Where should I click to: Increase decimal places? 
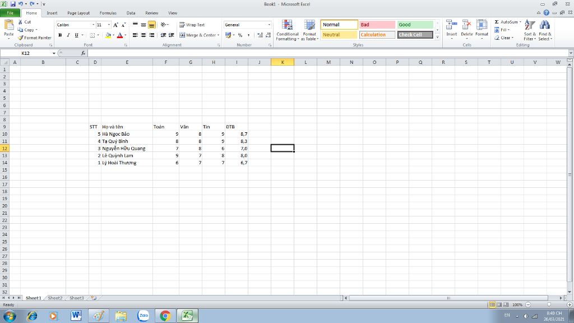coord(260,35)
